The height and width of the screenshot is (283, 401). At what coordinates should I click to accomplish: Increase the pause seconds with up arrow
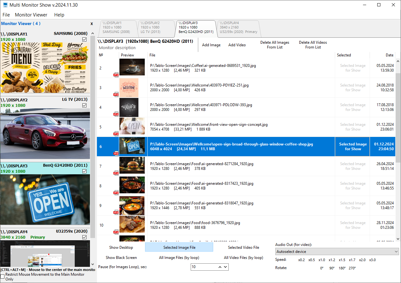click(220, 267)
